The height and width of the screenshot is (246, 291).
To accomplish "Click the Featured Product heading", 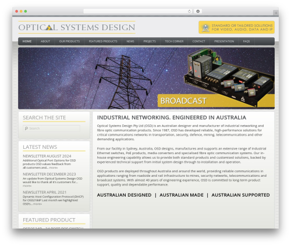I will [49, 220].
